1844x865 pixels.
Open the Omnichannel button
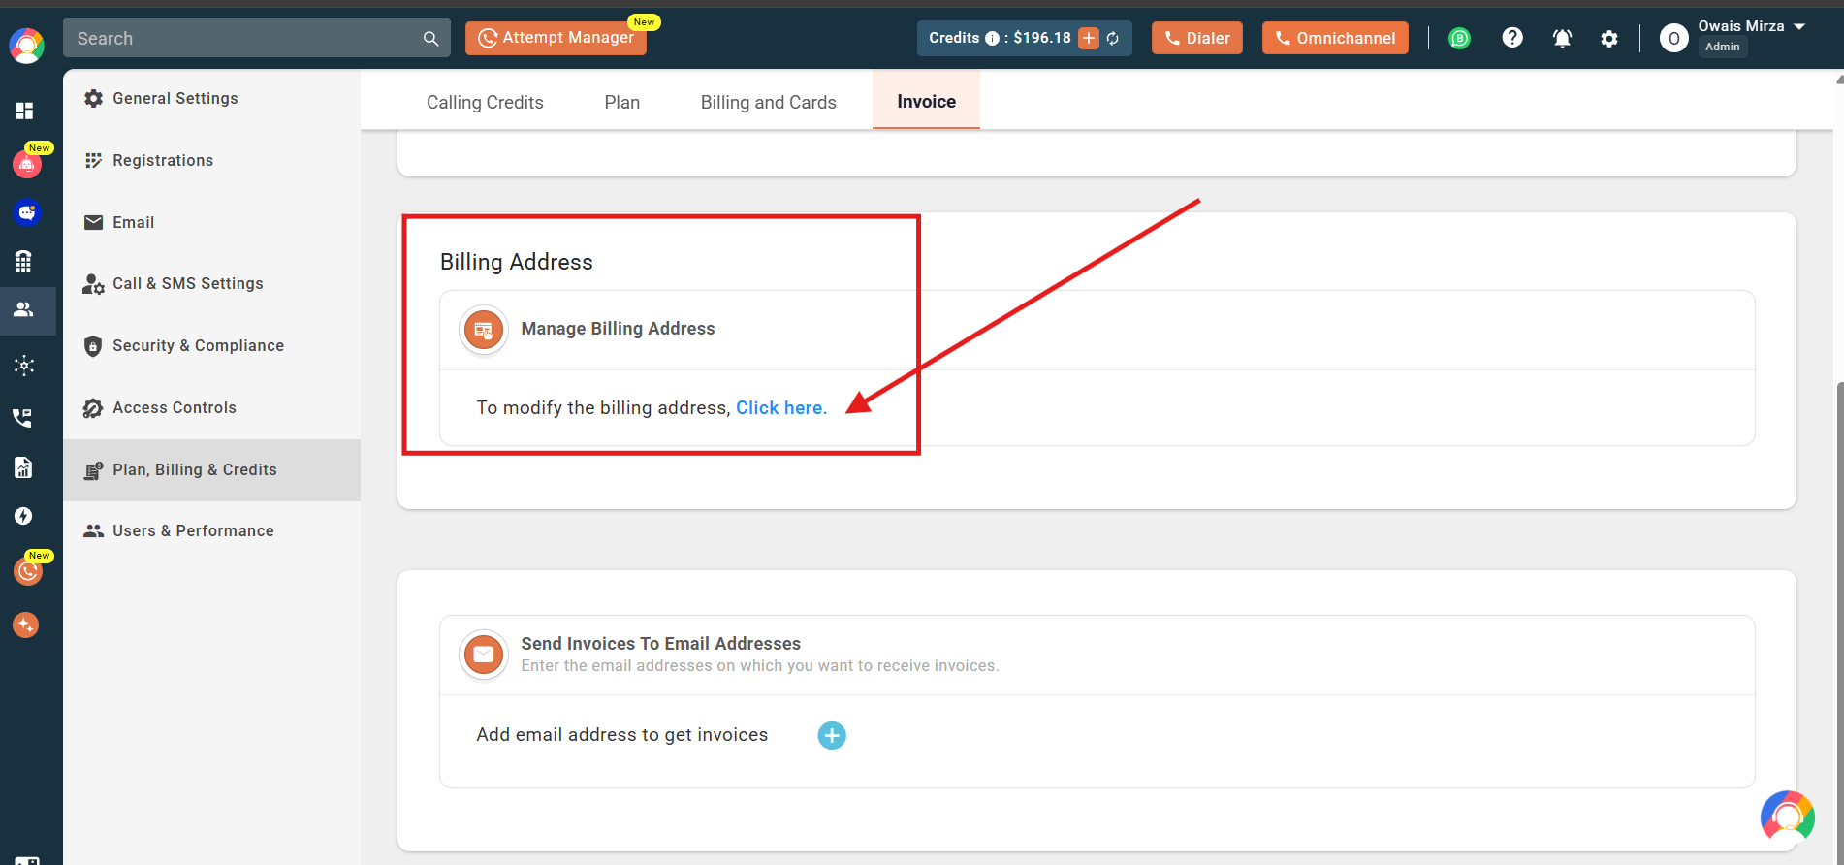(x=1335, y=38)
